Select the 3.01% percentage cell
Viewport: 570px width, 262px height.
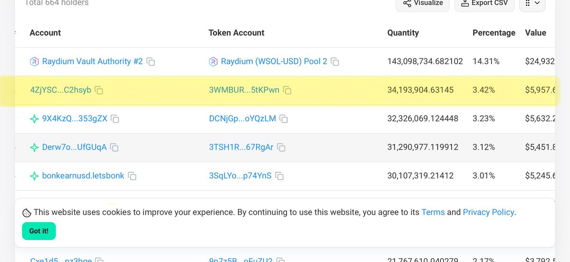click(484, 176)
